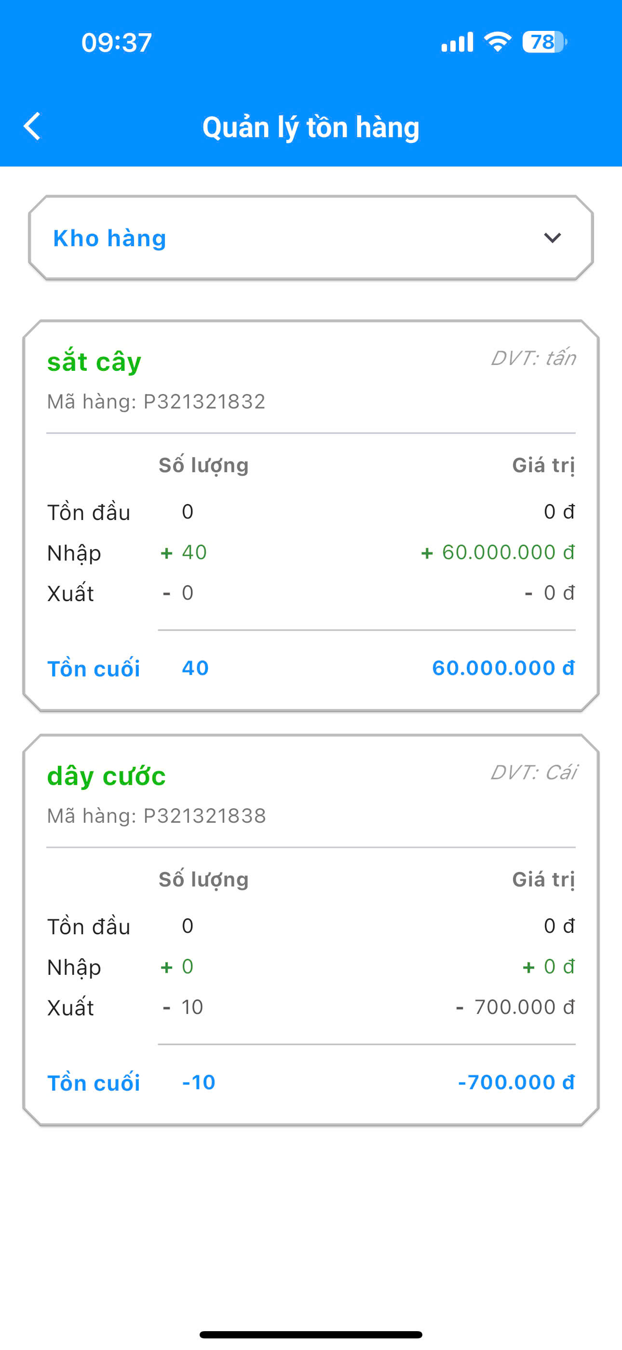This screenshot has height=1350, width=622.
Task: Click the Kho hàng chevron arrow
Action: click(x=553, y=238)
